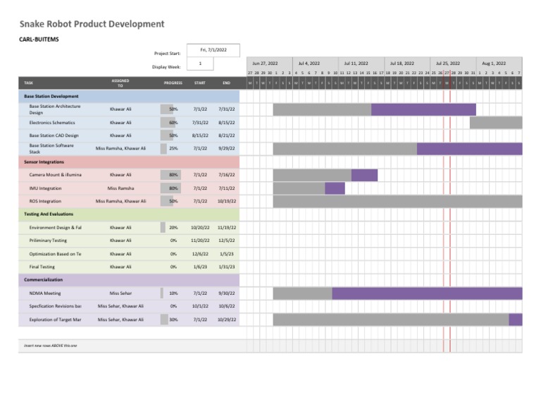Click the Base Station Development section header
This screenshot has width=541, height=419.
click(x=129, y=96)
